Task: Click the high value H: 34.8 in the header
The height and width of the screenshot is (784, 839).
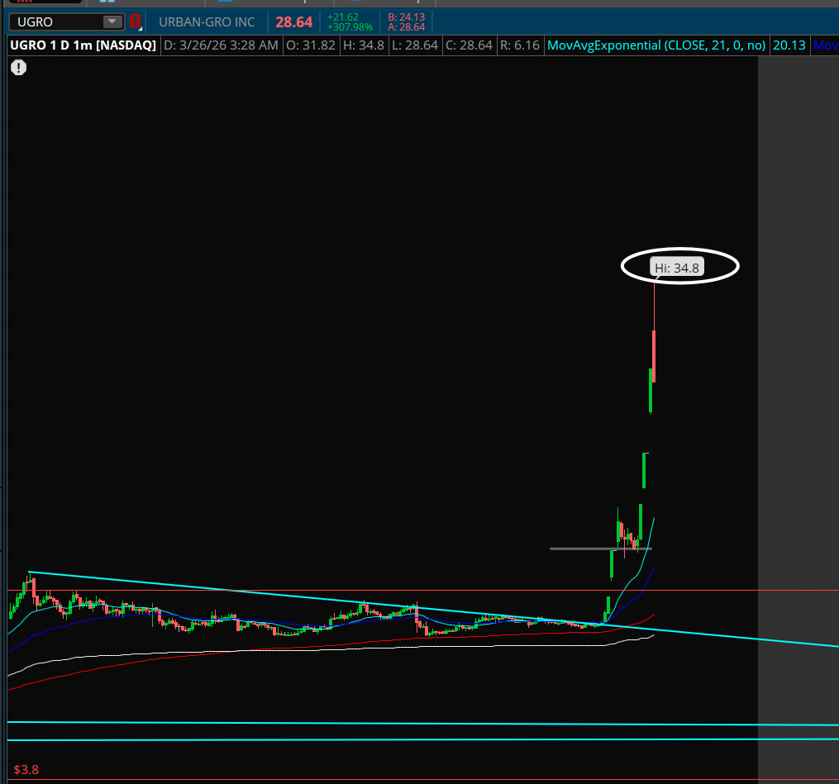Action: [x=364, y=45]
